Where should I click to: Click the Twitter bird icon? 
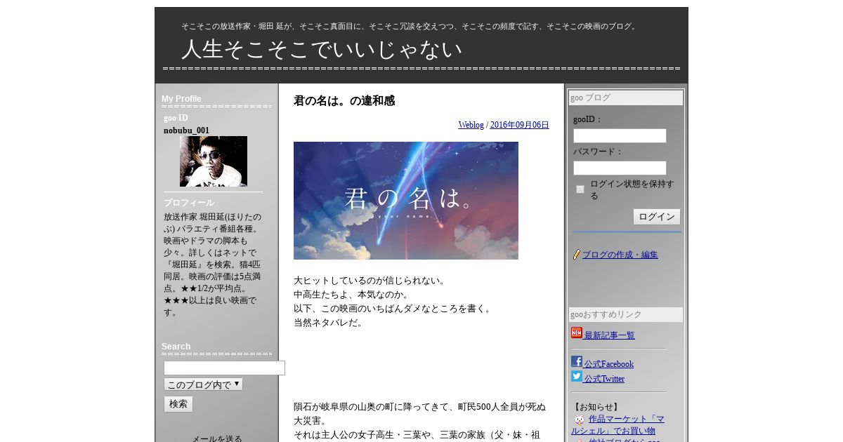tap(577, 377)
